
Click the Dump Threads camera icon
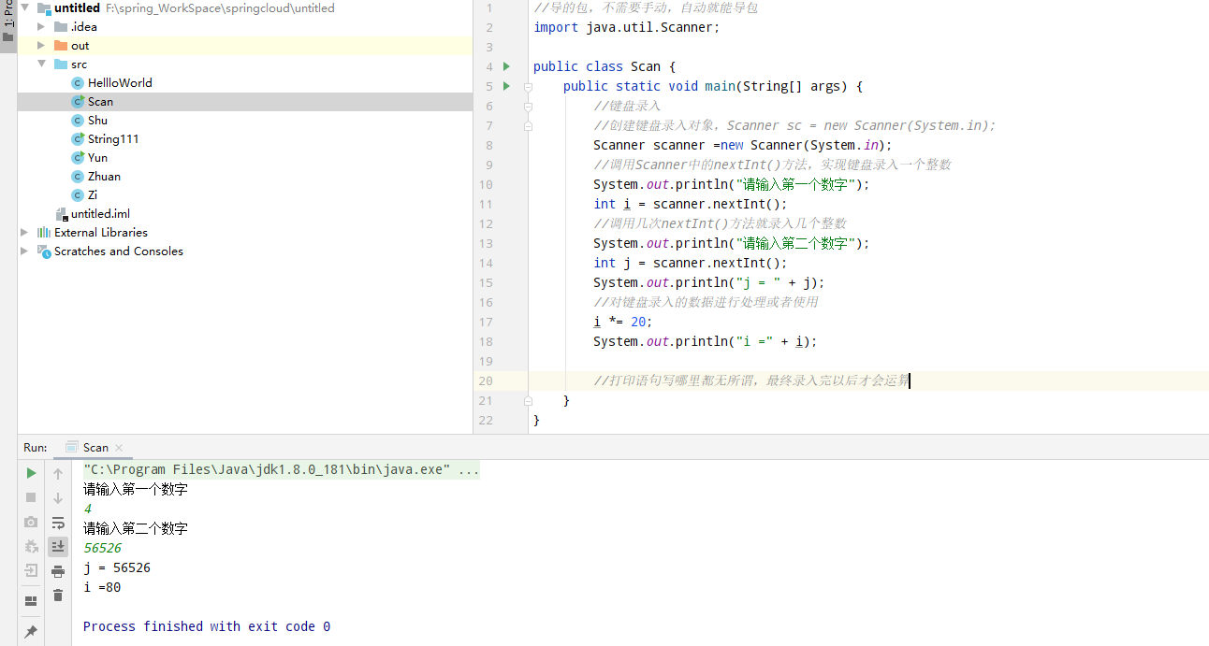click(x=31, y=522)
